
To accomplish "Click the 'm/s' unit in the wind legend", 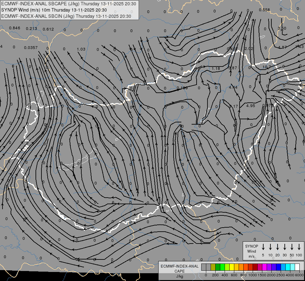I will point(251,256).
